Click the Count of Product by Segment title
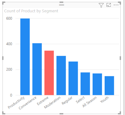The width and height of the screenshot is (125, 115). pyautogui.click(x=31, y=11)
